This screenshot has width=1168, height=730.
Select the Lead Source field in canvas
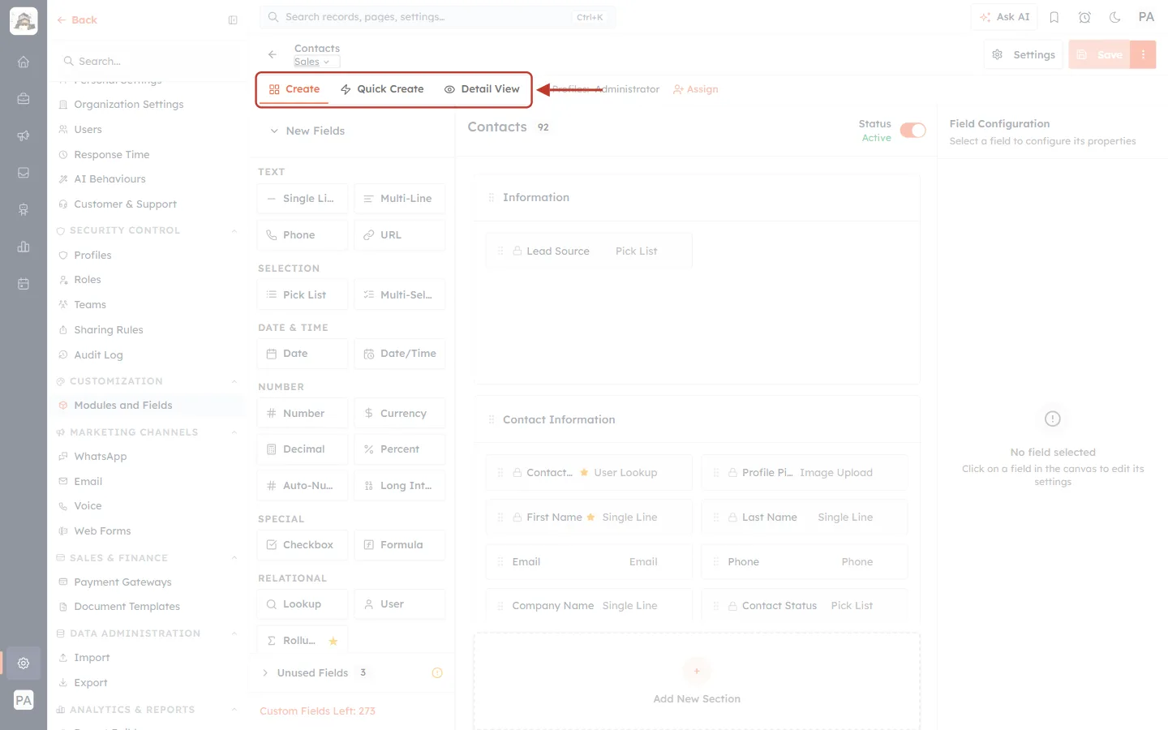589,251
